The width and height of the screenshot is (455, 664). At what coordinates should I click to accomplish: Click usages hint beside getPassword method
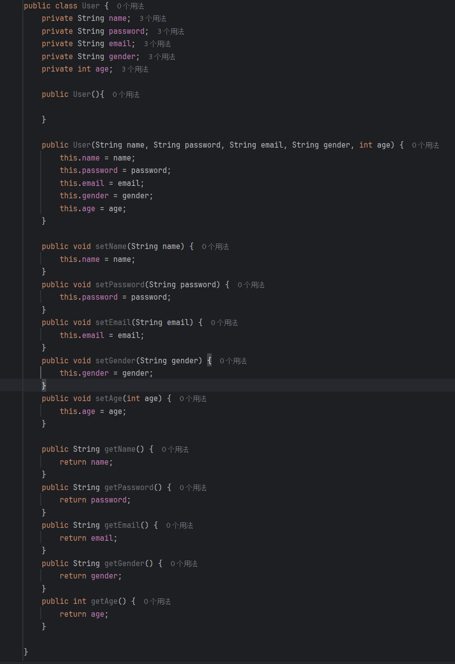[x=193, y=488]
